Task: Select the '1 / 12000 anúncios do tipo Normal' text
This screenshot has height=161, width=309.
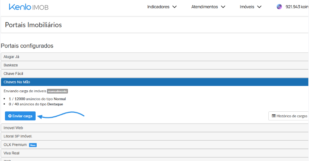Action: (37, 99)
